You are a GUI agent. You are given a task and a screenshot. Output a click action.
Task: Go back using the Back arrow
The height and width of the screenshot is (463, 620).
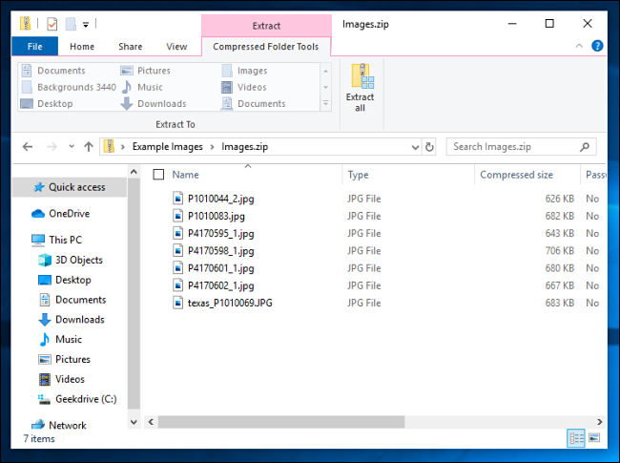pyautogui.click(x=29, y=147)
